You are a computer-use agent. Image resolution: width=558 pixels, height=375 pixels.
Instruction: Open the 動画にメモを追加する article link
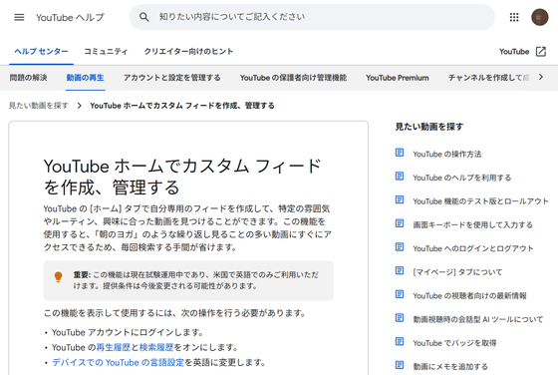tap(450, 366)
